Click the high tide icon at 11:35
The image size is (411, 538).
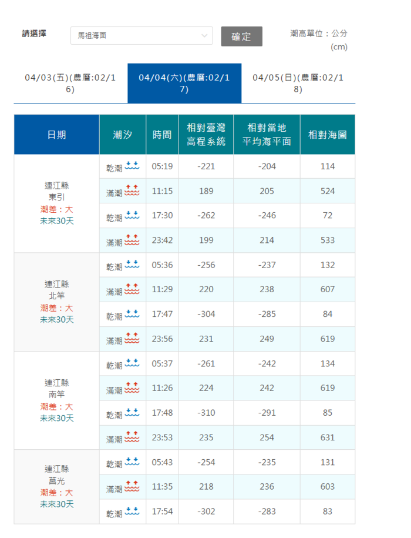[x=132, y=487]
